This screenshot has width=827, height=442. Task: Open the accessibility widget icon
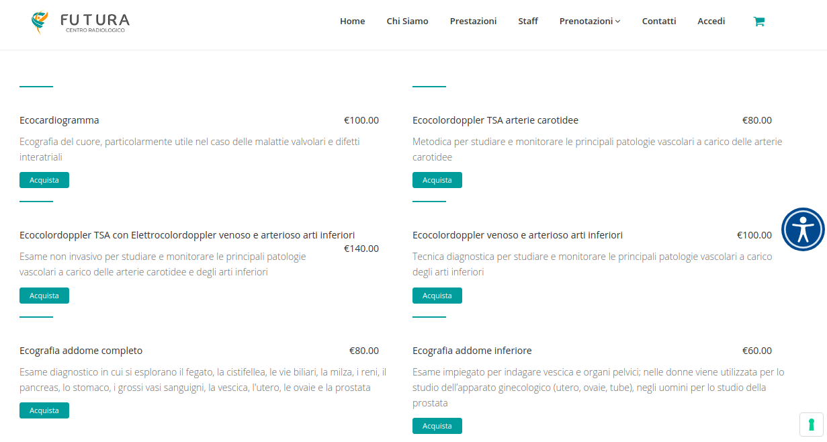point(803,230)
